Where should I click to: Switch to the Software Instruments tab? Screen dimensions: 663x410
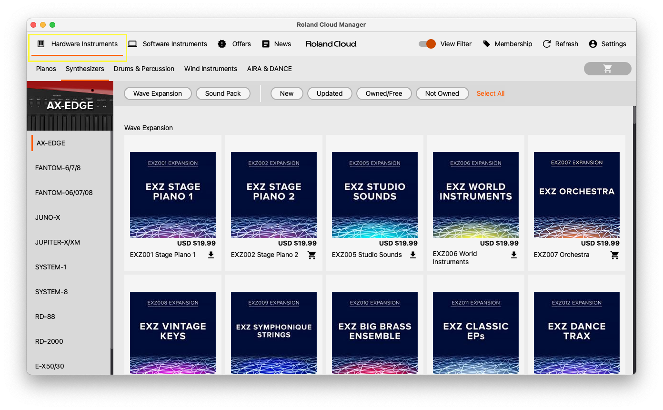(x=168, y=44)
